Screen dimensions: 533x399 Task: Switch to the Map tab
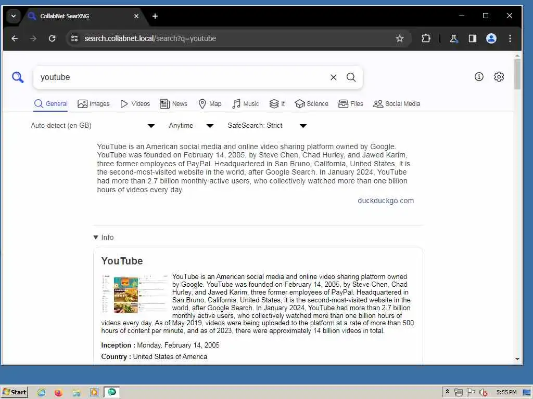210,104
